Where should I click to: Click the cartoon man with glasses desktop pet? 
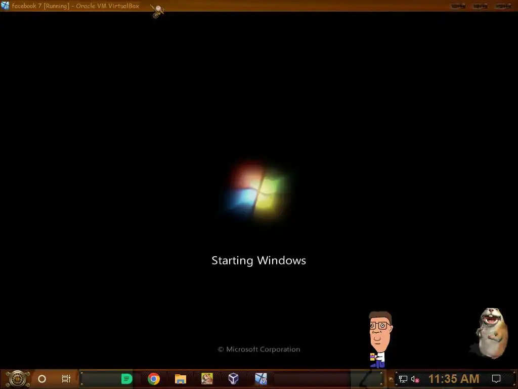click(380, 339)
